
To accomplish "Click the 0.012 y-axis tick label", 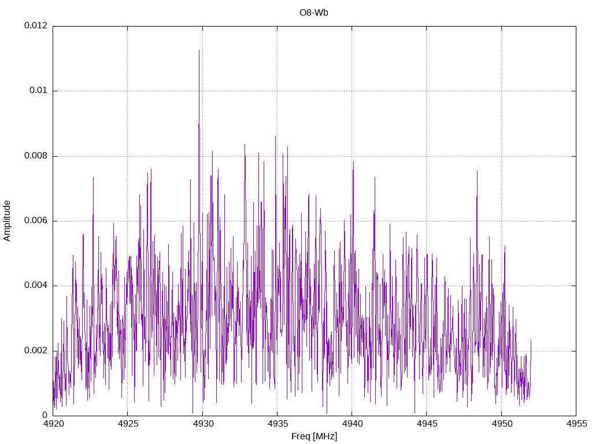I will point(36,25).
